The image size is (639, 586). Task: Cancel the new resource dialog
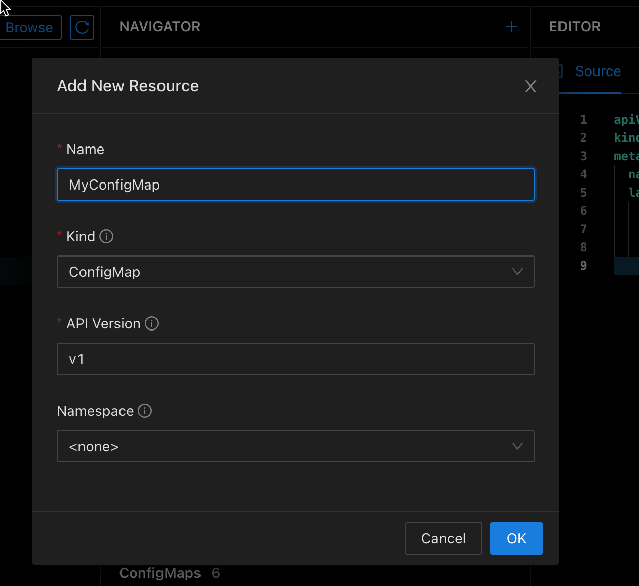443,538
